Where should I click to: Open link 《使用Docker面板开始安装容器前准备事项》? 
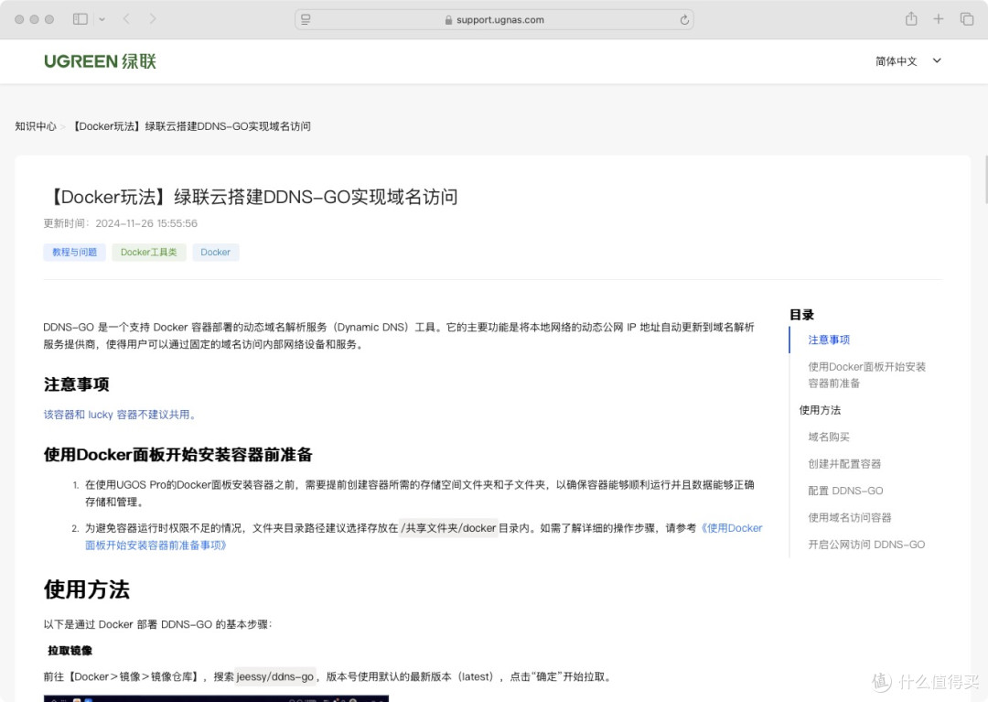pos(424,536)
